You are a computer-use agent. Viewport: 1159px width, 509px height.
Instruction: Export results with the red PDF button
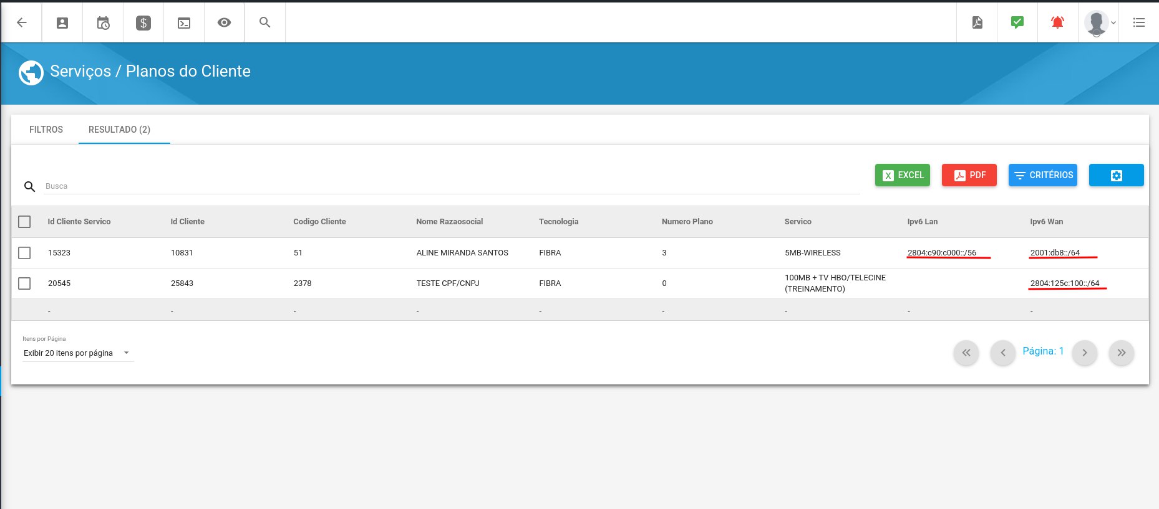click(969, 175)
